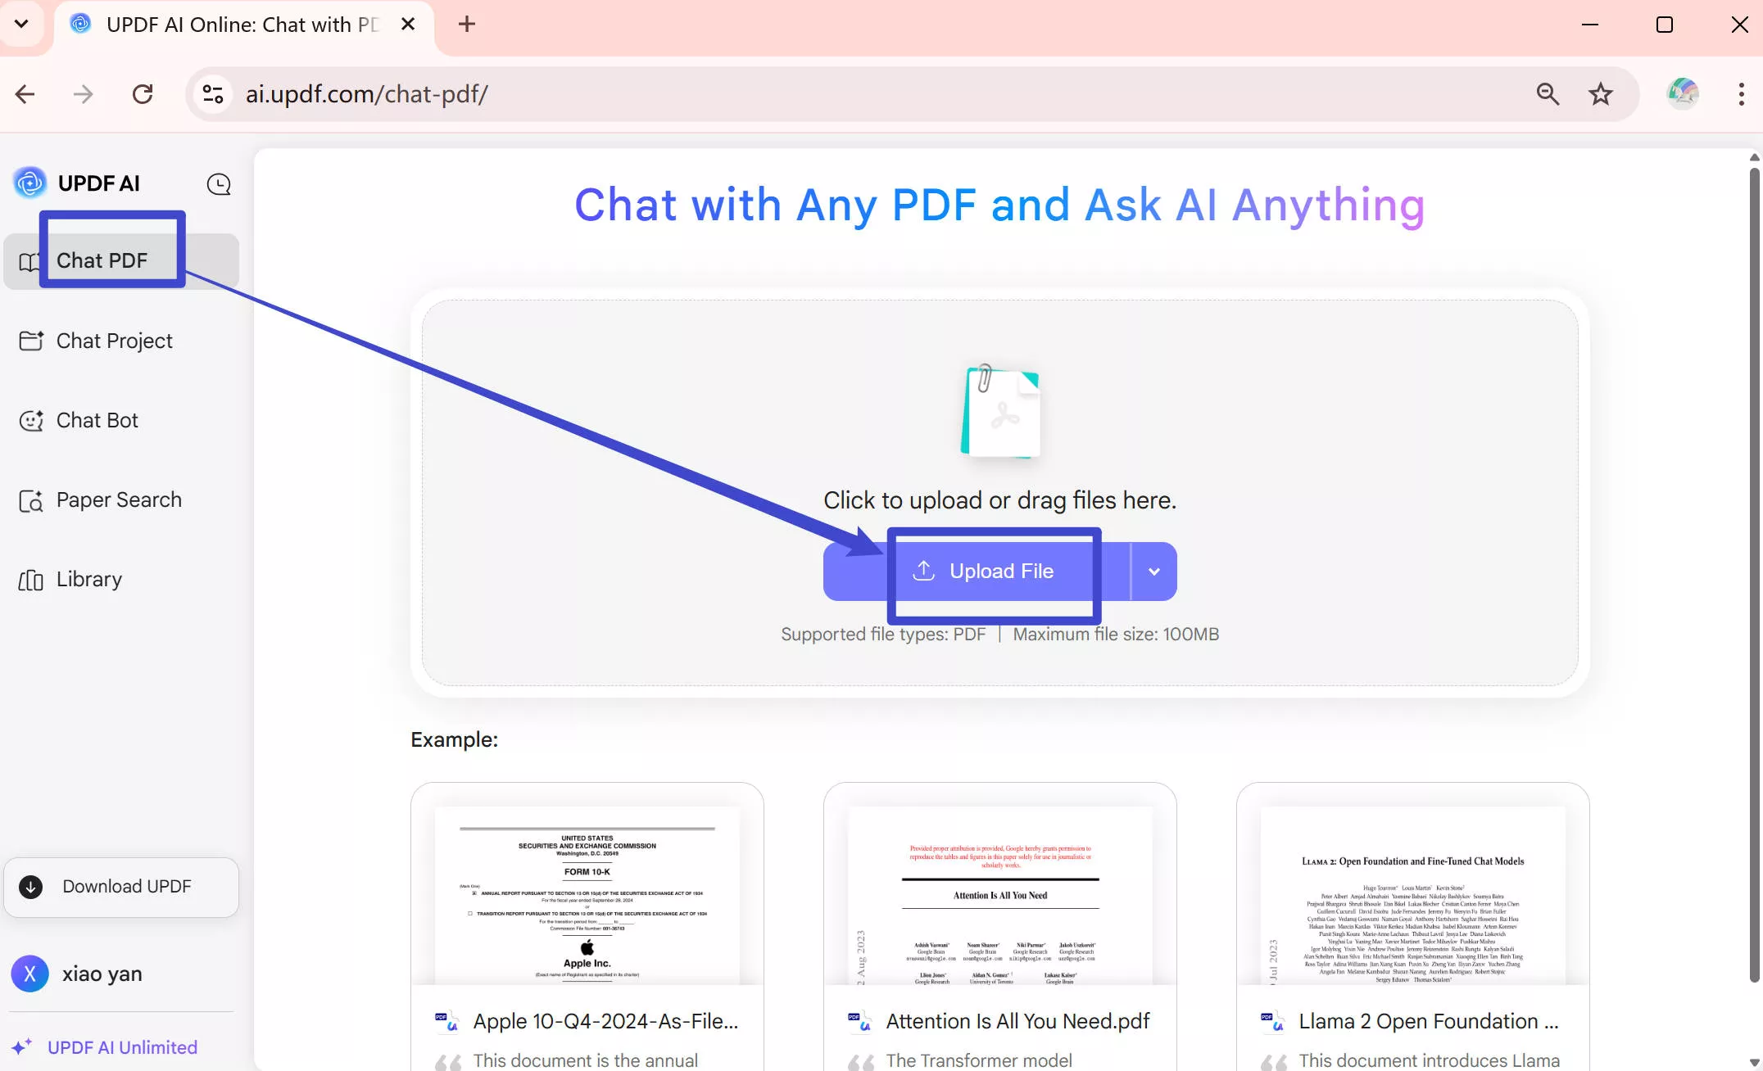Open the tab search chevron
The height and width of the screenshot is (1071, 1763).
pyautogui.click(x=22, y=24)
